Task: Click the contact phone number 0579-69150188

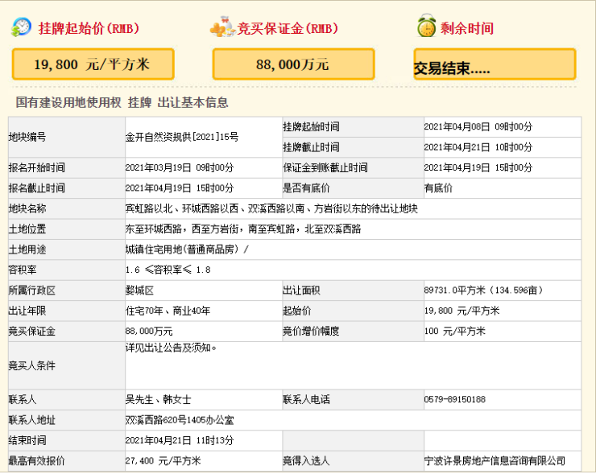Action: point(454,399)
